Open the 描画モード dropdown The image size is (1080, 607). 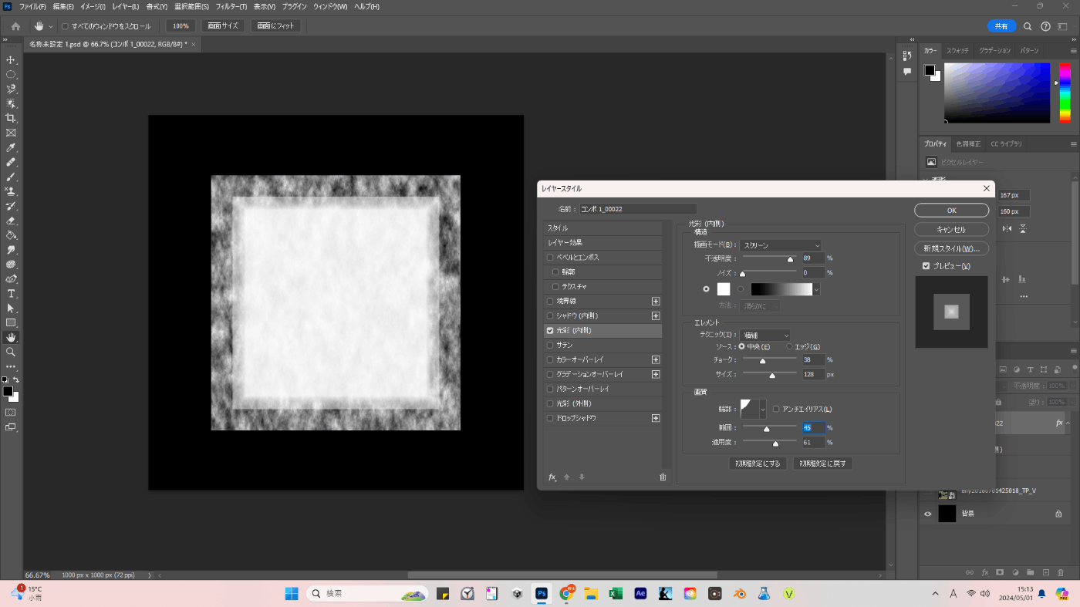click(x=781, y=245)
